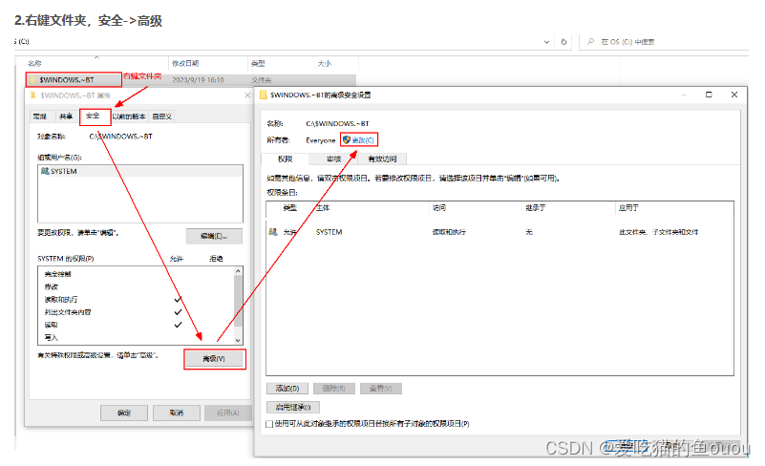Click the search box for OS (C:)
Viewport: 765px width, 466px height.
(x=664, y=42)
